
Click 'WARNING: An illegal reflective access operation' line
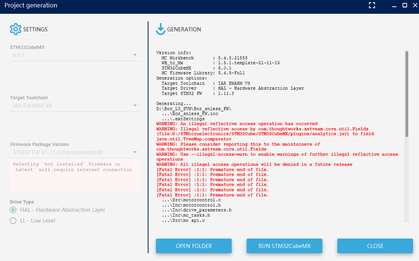click(x=237, y=124)
